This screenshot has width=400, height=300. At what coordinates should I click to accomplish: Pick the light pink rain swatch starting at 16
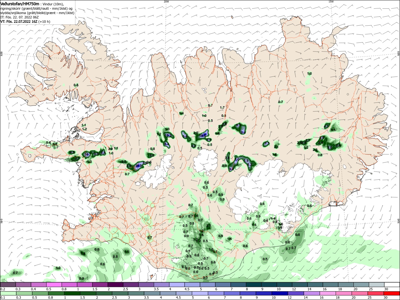(x=328, y=293)
